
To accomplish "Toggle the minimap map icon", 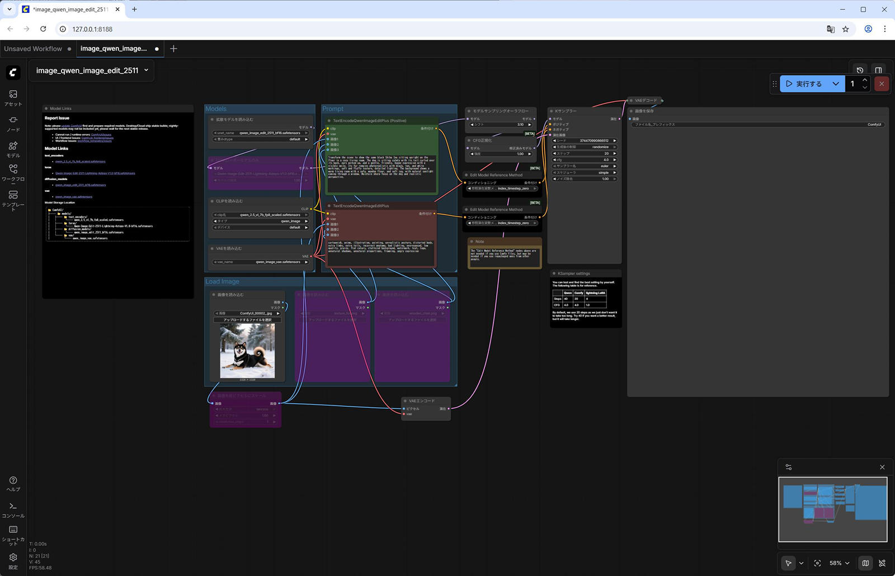I will point(865,563).
